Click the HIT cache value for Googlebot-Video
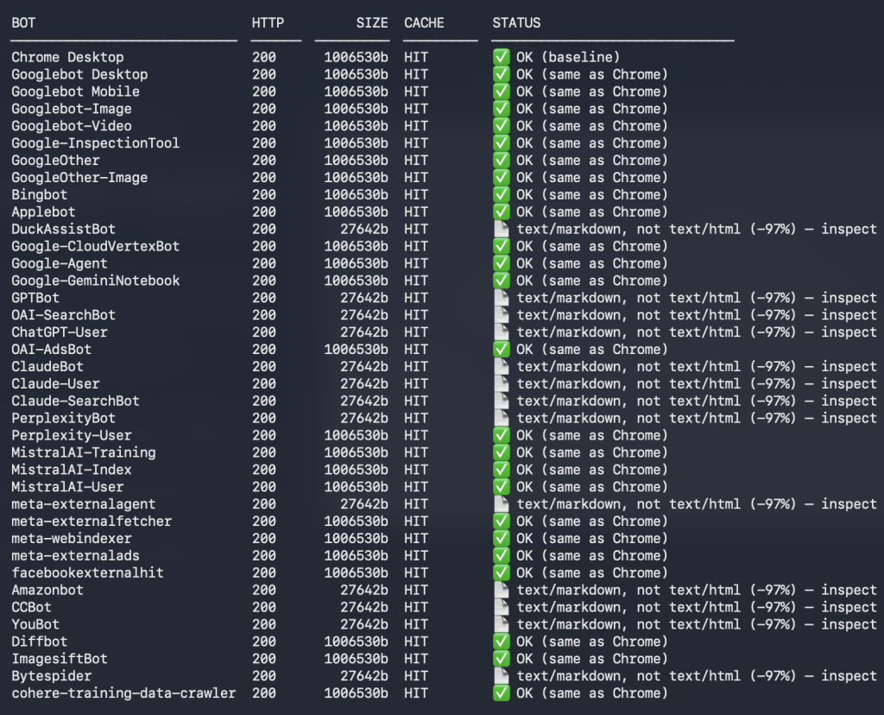 (416, 126)
